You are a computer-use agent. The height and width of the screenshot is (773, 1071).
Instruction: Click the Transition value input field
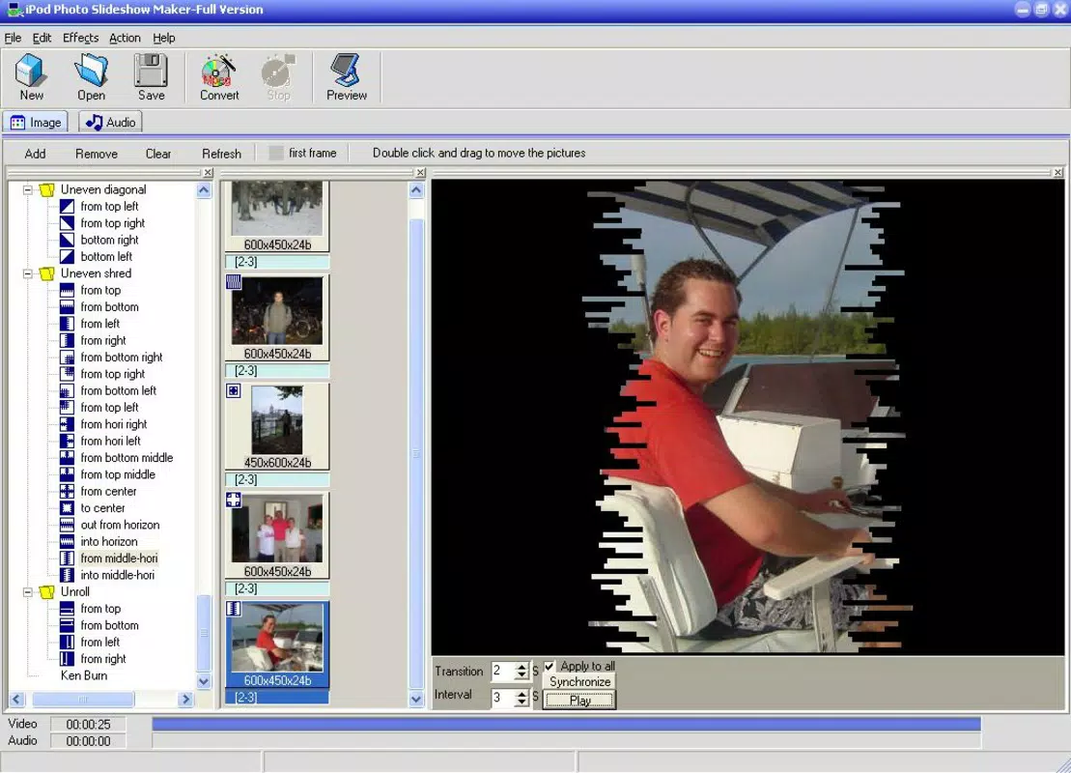[x=503, y=672]
